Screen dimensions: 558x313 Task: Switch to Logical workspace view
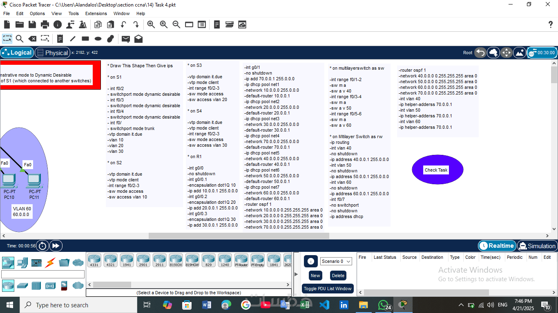[17, 53]
